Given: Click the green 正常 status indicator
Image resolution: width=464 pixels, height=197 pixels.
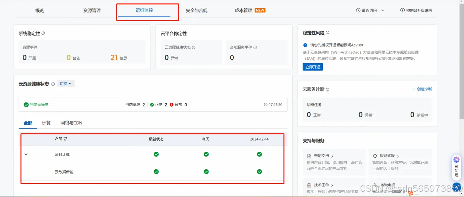Looking at the screenshot, I should (x=152, y=105).
